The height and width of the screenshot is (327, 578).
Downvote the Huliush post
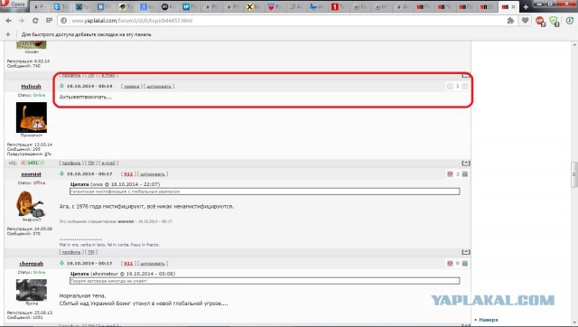(x=450, y=86)
